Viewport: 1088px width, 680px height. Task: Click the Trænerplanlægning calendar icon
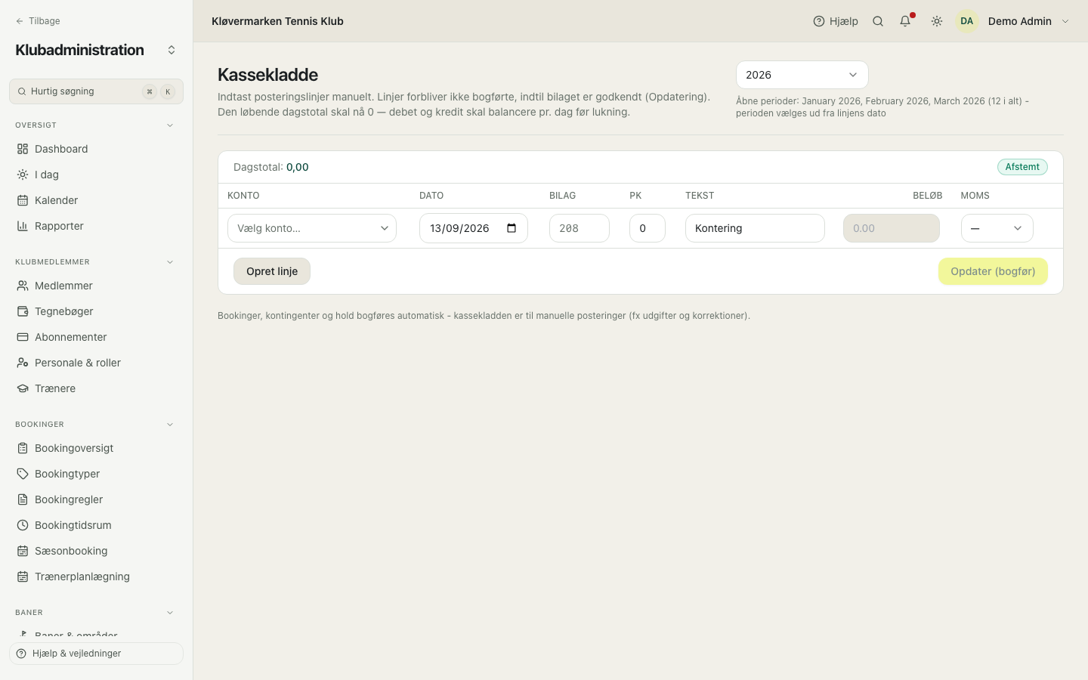[23, 576]
